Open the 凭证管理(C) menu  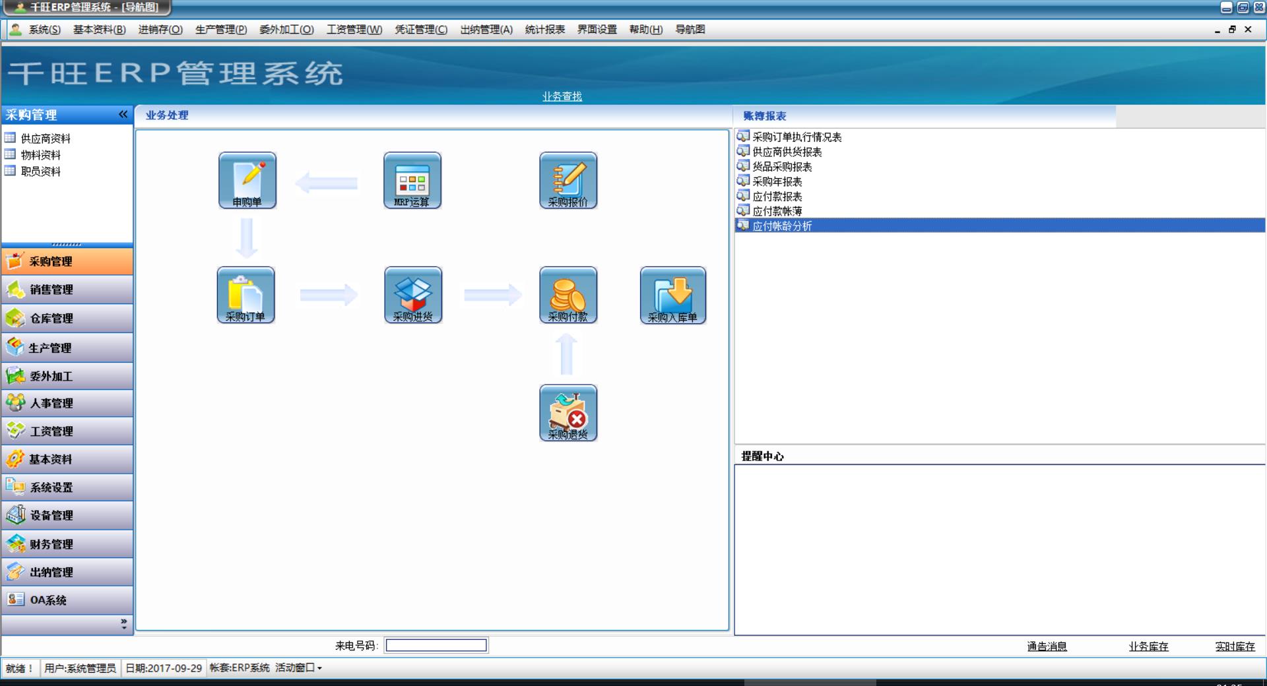point(421,30)
